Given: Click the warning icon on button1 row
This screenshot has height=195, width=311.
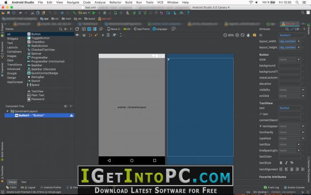Looking at the screenshot, I should [x=72, y=115].
